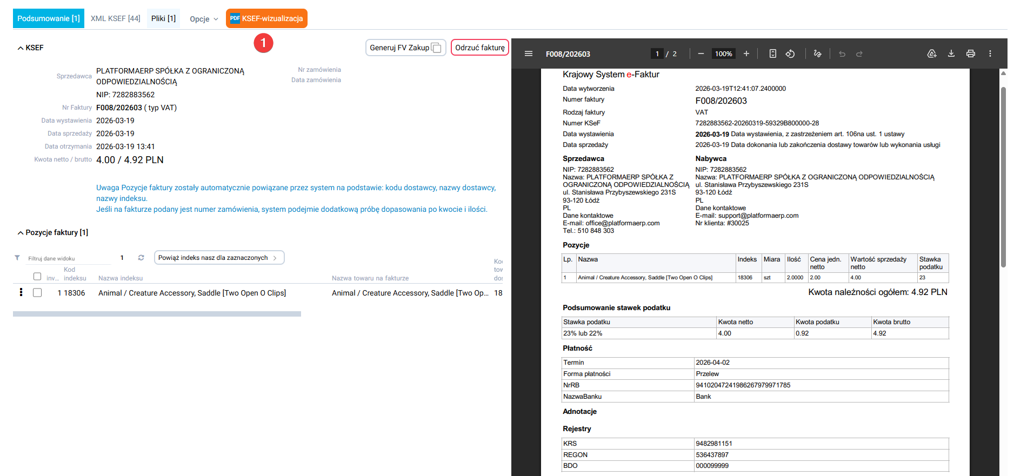Zoom out the PDF preview
1014x476 pixels.
(701, 53)
